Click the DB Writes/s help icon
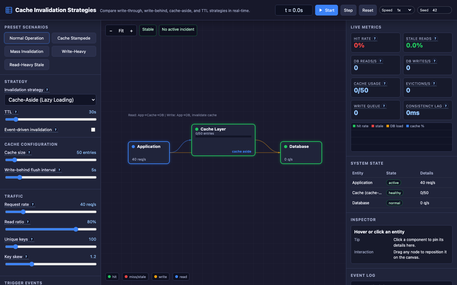 (435, 61)
